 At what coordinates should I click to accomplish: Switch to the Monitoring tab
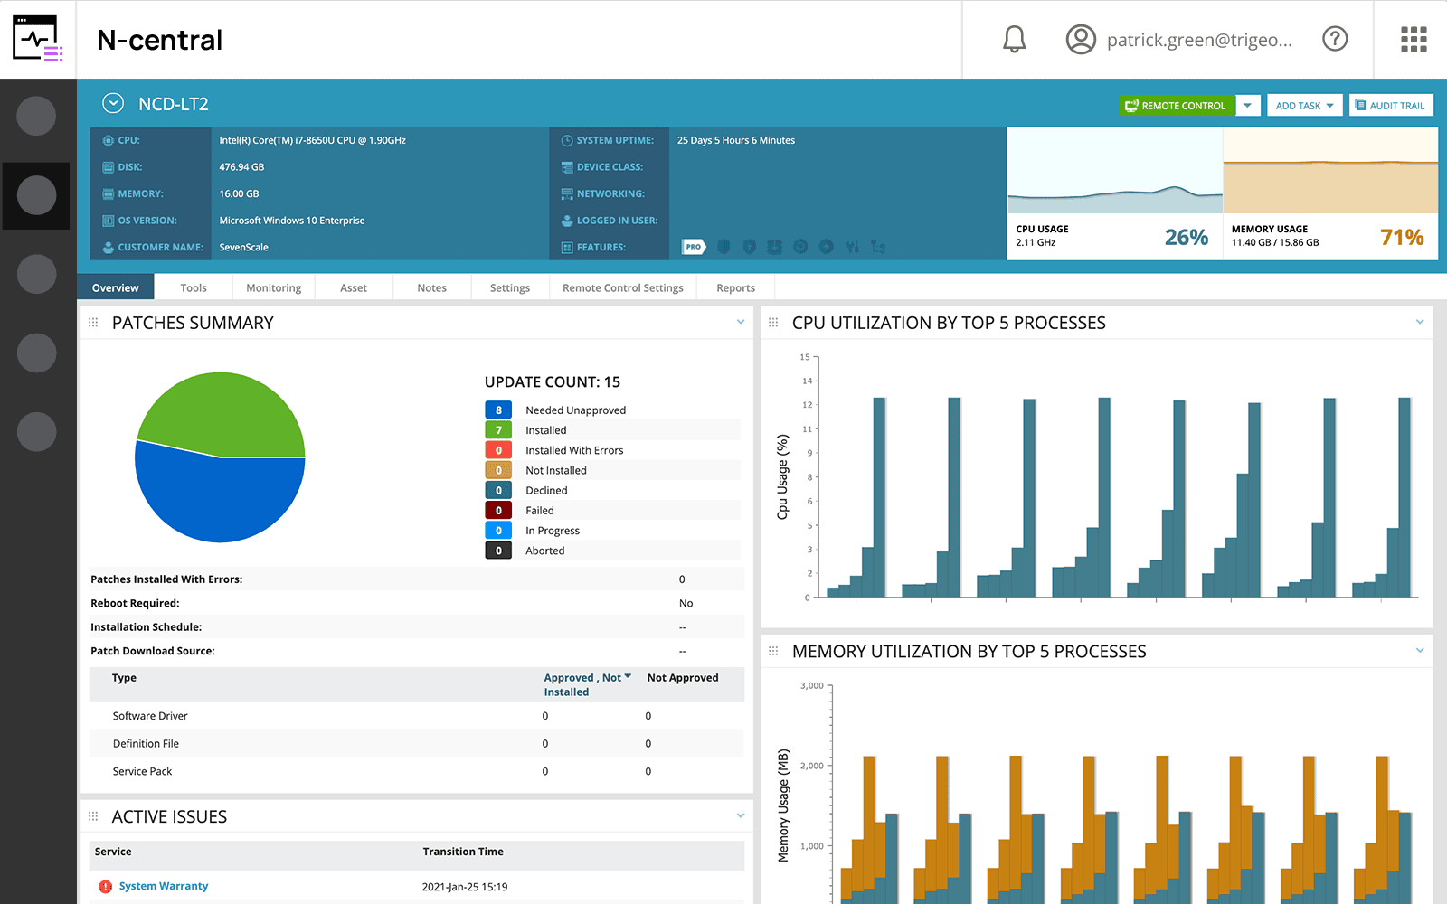tap(274, 287)
